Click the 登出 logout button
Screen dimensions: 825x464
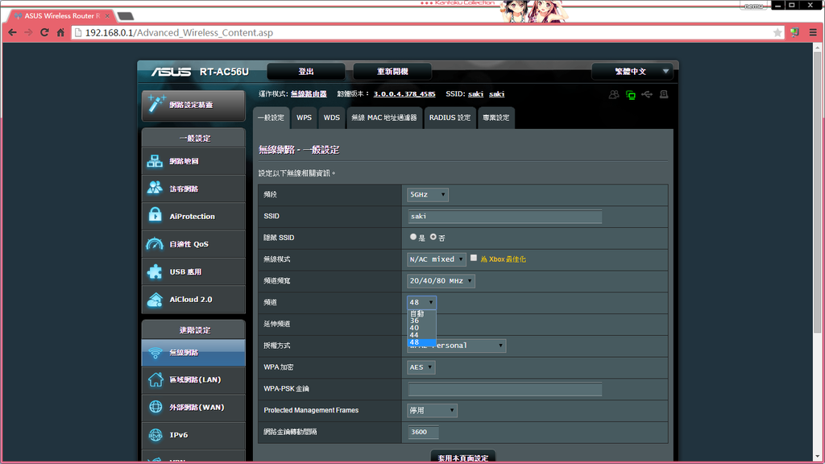point(306,72)
